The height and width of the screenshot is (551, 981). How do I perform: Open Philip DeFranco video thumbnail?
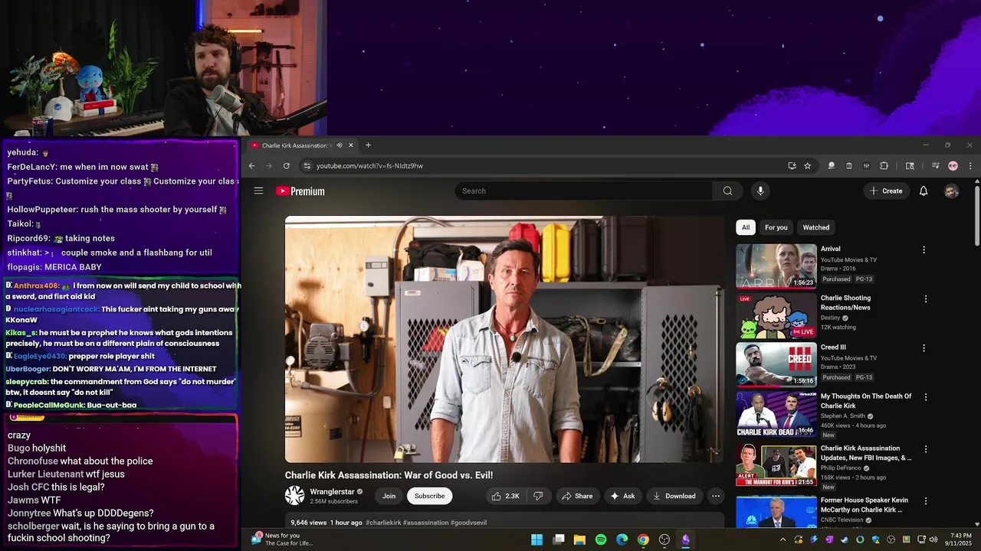coord(776,465)
